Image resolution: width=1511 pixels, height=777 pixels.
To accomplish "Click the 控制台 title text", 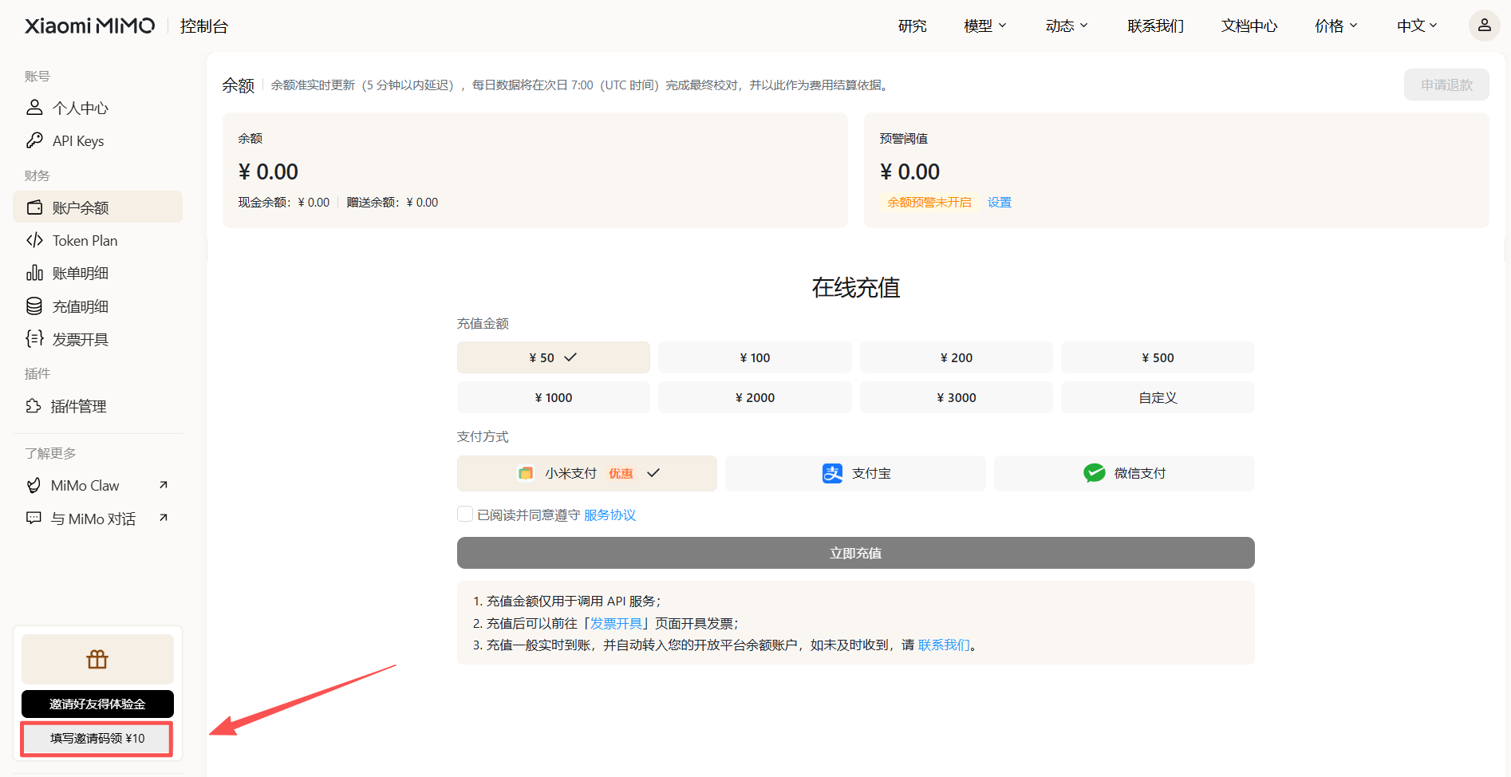I will tap(204, 26).
